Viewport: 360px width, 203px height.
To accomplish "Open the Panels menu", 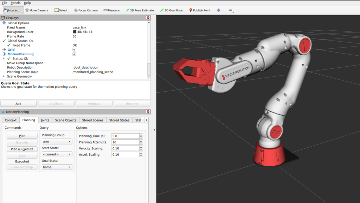I will click(15, 3).
